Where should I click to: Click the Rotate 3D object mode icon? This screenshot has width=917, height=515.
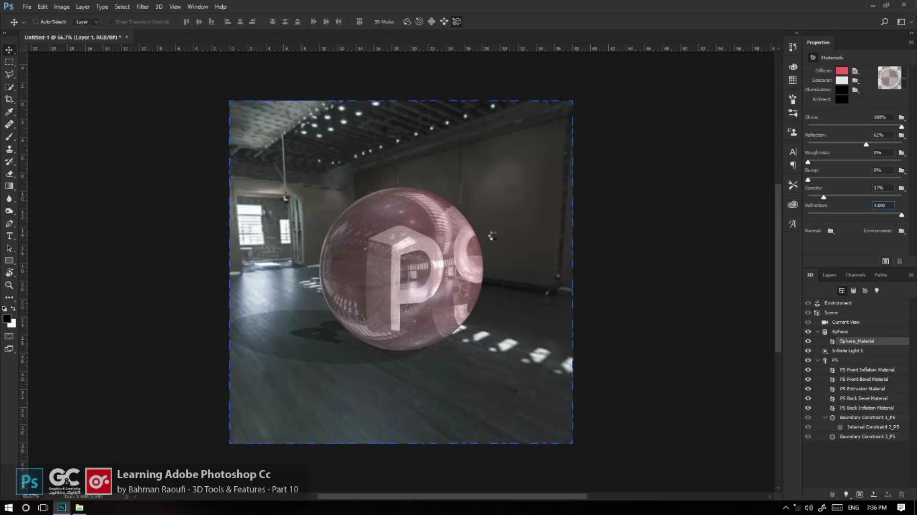[407, 21]
